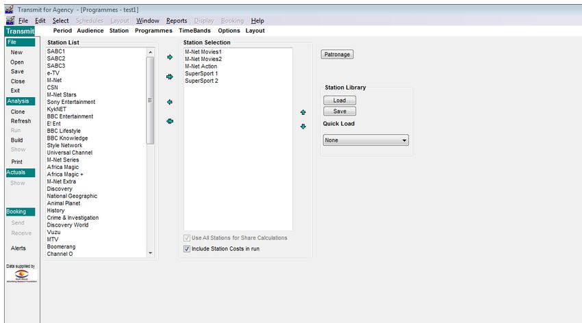Click the Patronage button
The height and width of the screenshot is (323, 582).
(337, 55)
